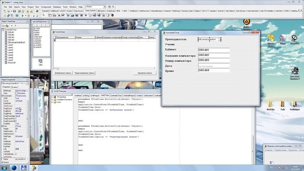This screenshot has width=304, height=171.
Task: Click the Delphi taskbar icon
Action: point(34,168)
